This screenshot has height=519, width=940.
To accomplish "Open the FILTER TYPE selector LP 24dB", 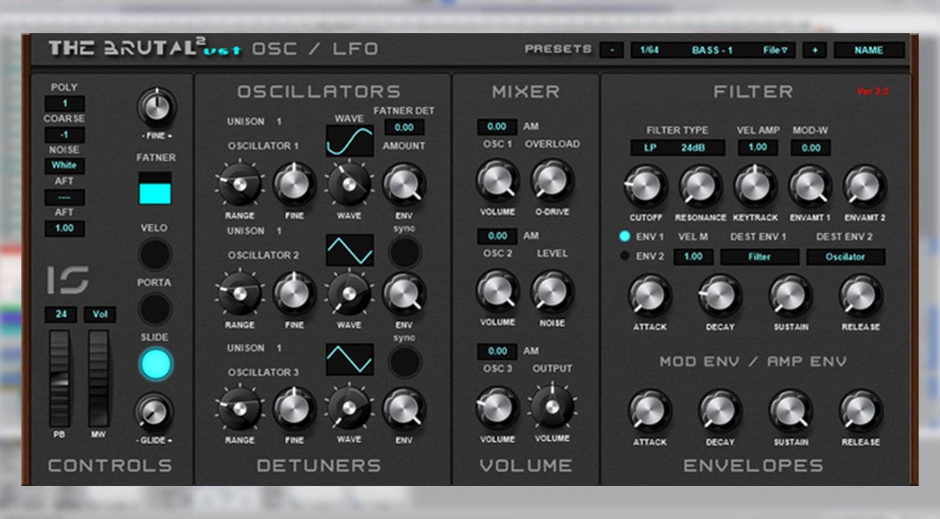I will (x=678, y=148).
